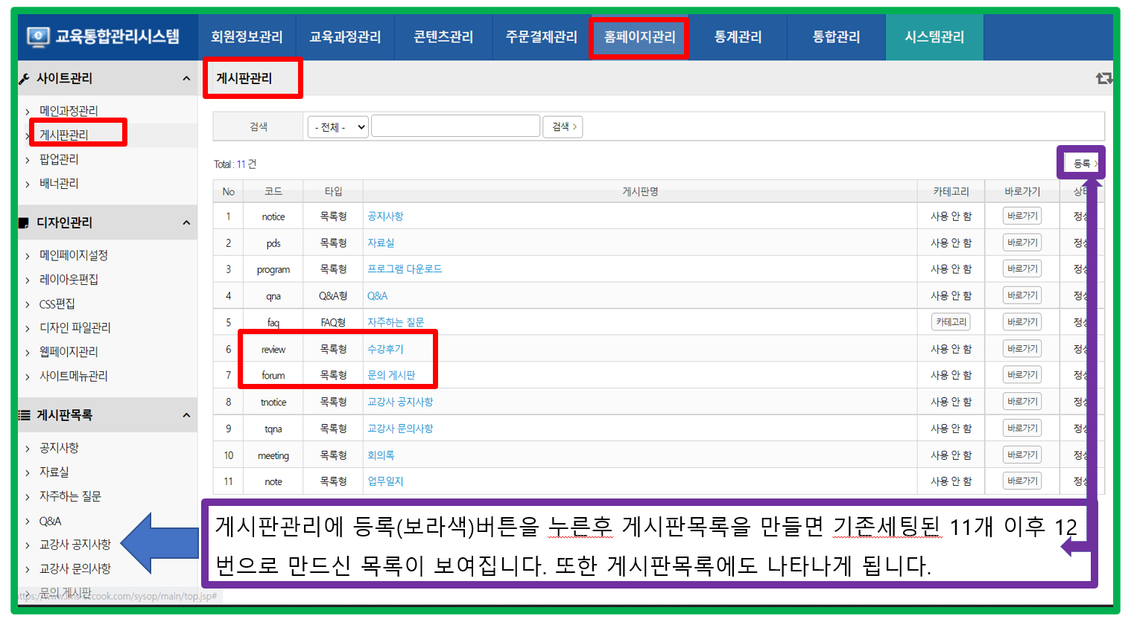Collapse the 디자인관리 section chevron
The image size is (1134, 622).
point(186,222)
